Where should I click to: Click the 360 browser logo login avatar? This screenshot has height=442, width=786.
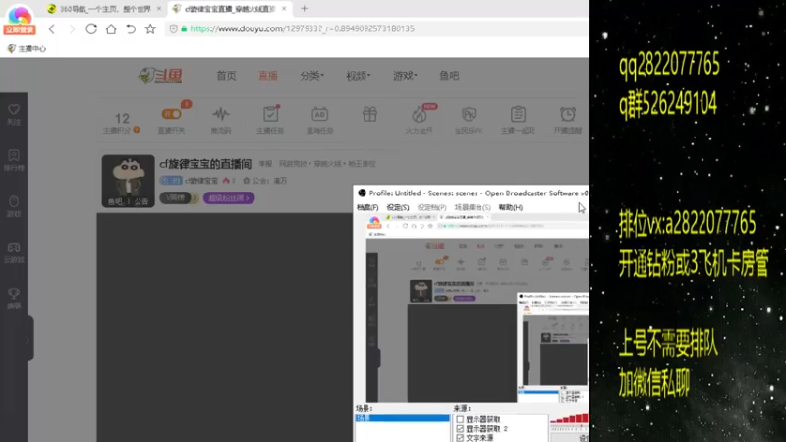[x=19, y=15]
